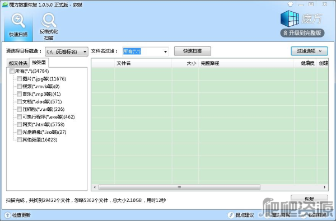Click the horizontal scrollbar left arrow

click(x=95, y=187)
